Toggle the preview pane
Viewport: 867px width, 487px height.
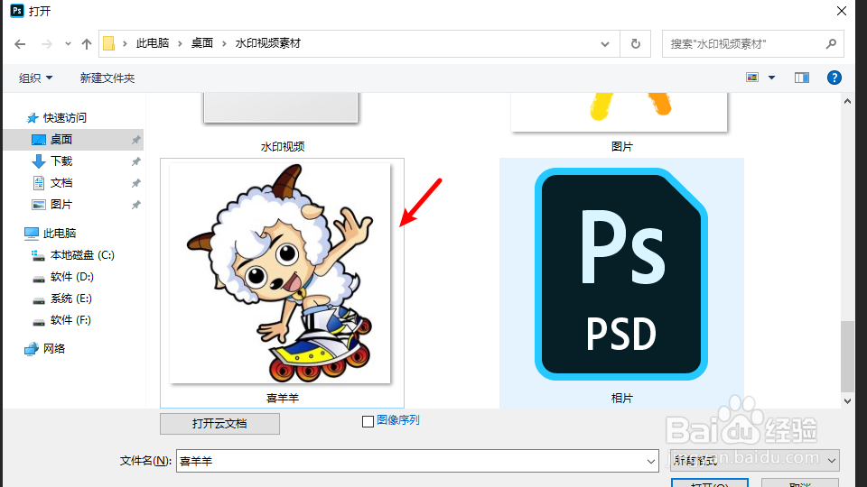point(802,78)
